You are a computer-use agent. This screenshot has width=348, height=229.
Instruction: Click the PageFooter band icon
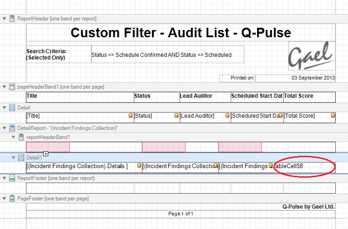[x=12, y=199]
